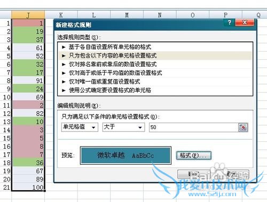Click the green cell with value 24
Viewport: 267px width, 202px height.
[28, 89]
